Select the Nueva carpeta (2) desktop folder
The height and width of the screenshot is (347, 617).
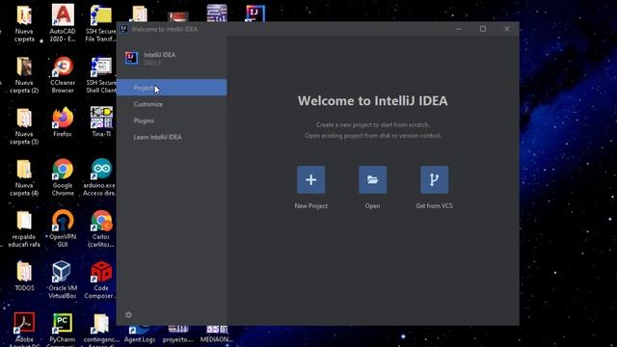[x=24, y=75]
